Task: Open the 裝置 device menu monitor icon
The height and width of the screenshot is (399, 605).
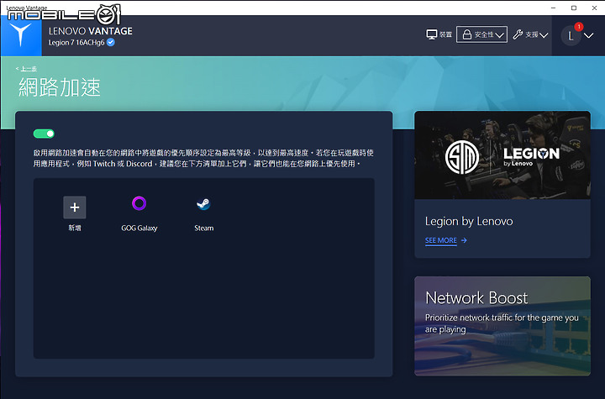Action: click(431, 34)
